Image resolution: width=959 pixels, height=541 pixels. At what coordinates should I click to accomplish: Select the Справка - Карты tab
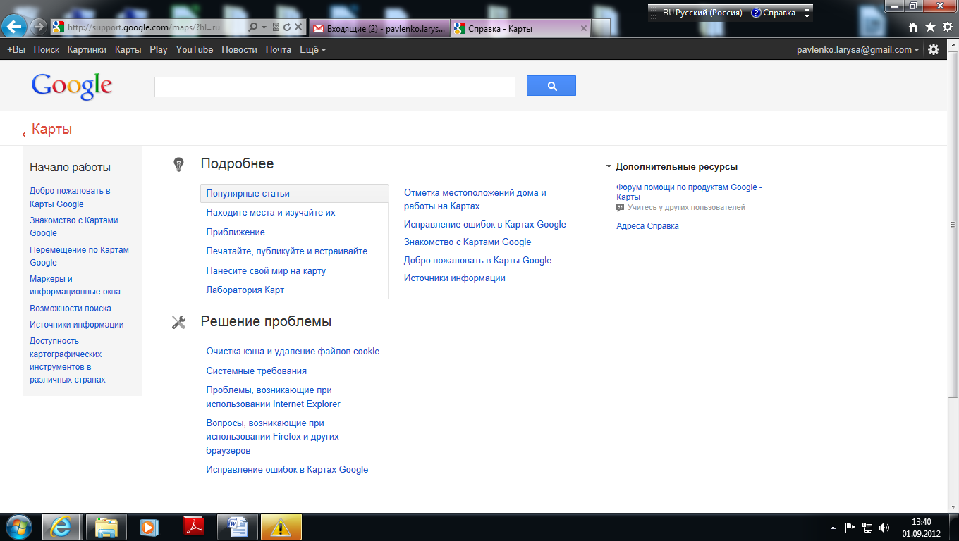(x=520, y=29)
